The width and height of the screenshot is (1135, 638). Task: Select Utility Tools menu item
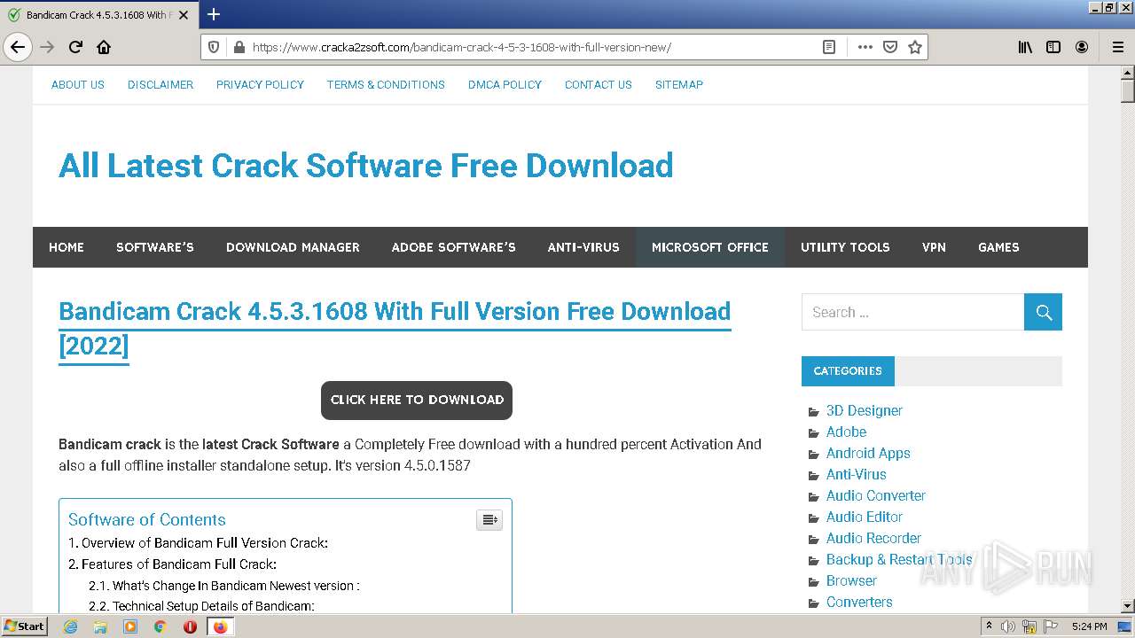pos(845,247)
